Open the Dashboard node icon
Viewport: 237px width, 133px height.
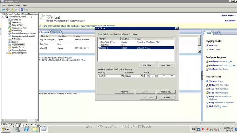pyautogui.click(x=10, y=20)
